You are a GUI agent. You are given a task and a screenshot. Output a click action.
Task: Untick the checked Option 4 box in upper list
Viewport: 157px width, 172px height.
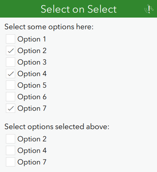[x=10, y=74]
